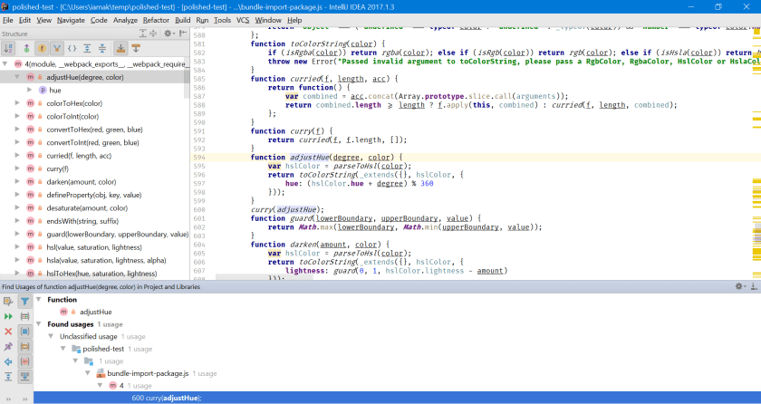Image resolution: width=761 pixels, height=404 pixels.
Task: Open the File menu
Action: click(x=8, y=20)
